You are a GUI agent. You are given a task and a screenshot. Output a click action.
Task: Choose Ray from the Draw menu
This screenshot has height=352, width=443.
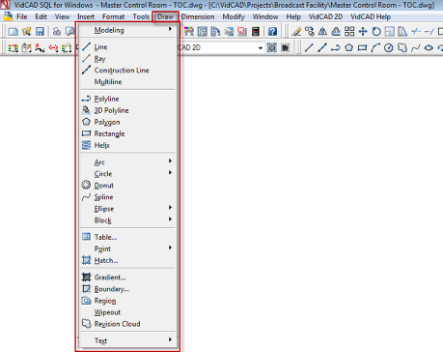click(128, 58)
